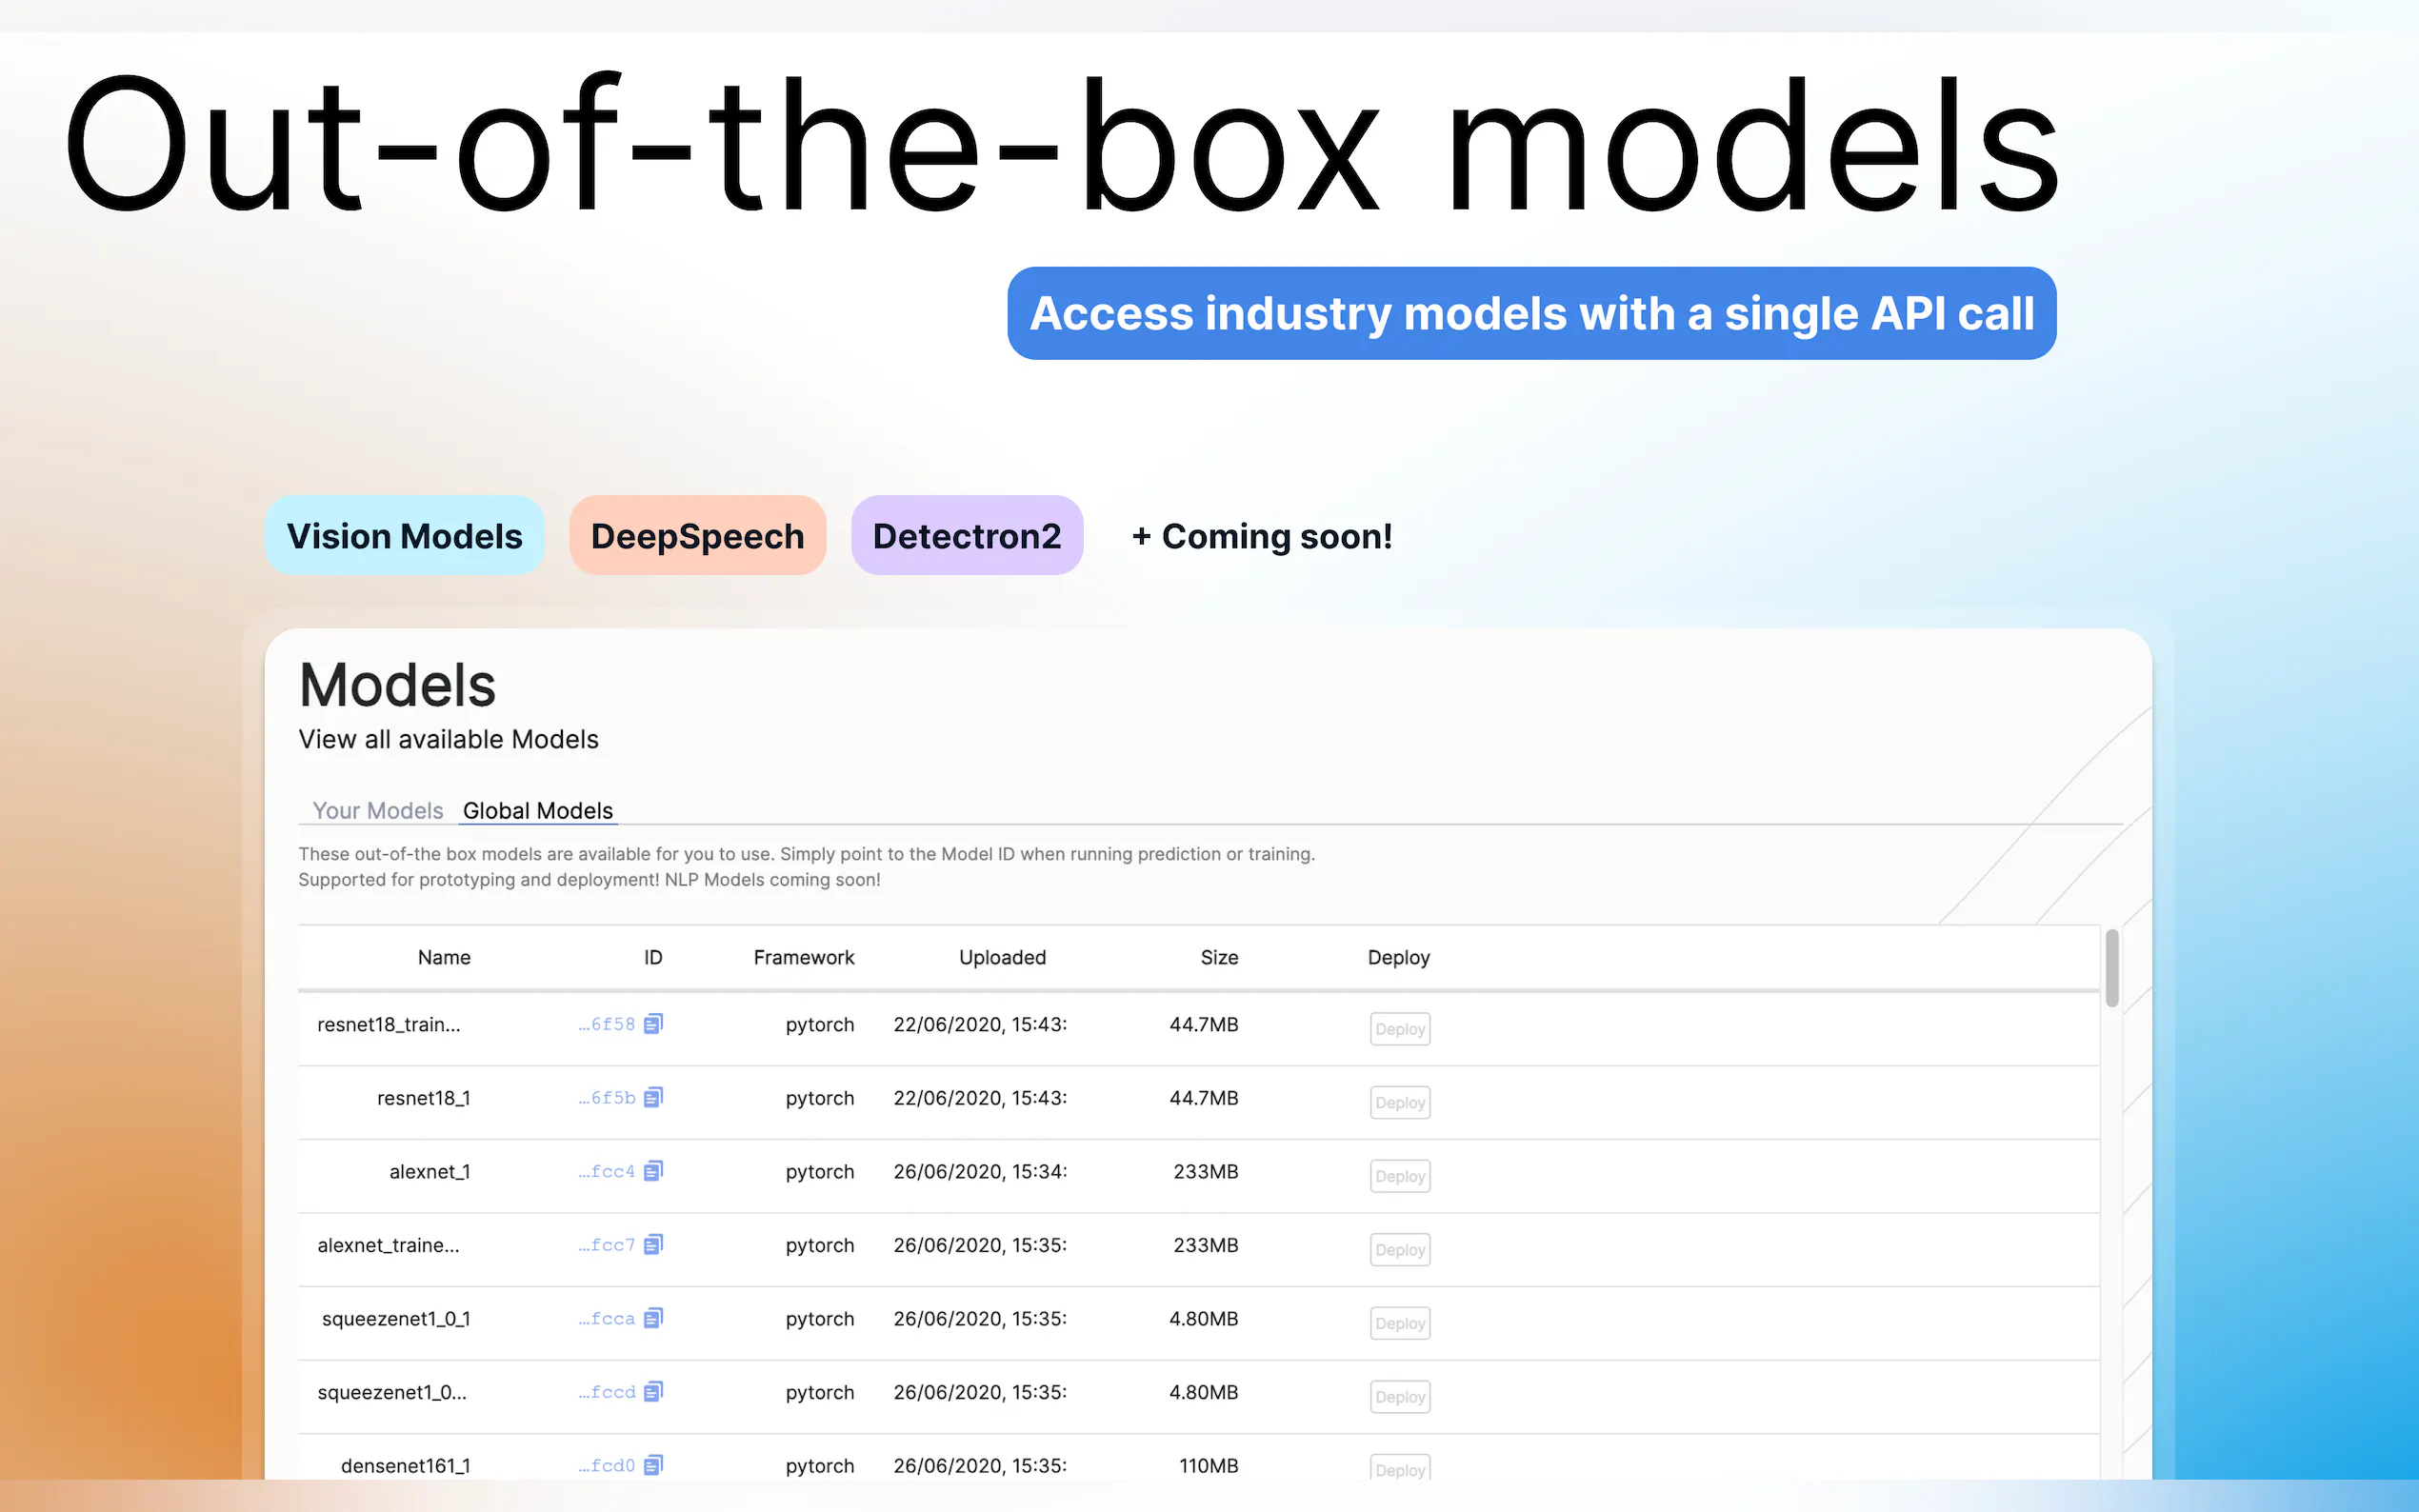Click the Uploaded column header
The image size is (2419, 1512).
(1002, 957)
